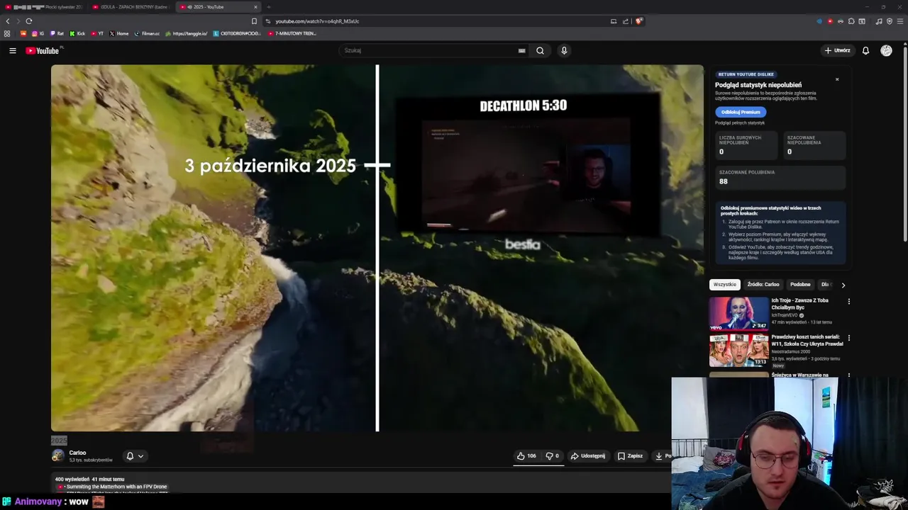Open Summiting the Matterhorn description link

[116, 487]
